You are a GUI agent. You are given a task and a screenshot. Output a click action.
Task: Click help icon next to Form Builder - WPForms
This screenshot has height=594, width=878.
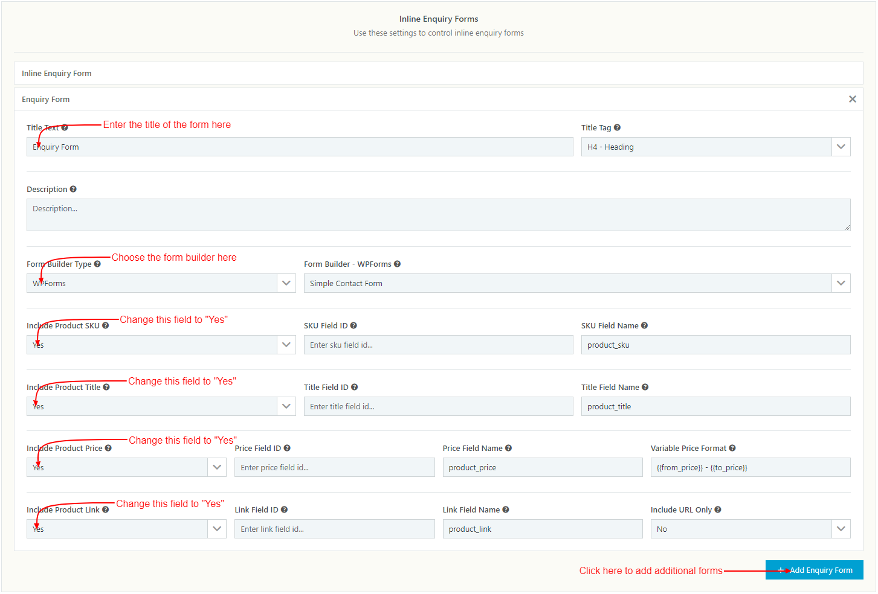pos(397,264)
